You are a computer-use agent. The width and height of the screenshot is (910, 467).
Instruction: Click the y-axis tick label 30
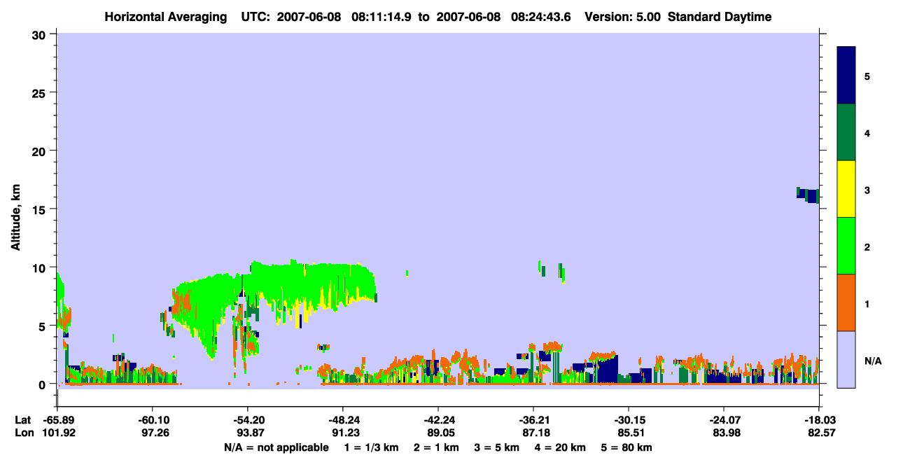coord(41,34)
